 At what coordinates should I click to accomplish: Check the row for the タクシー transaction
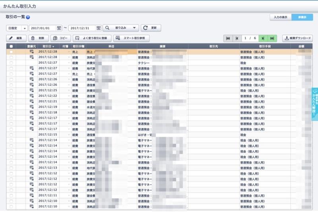coord(11,63)
